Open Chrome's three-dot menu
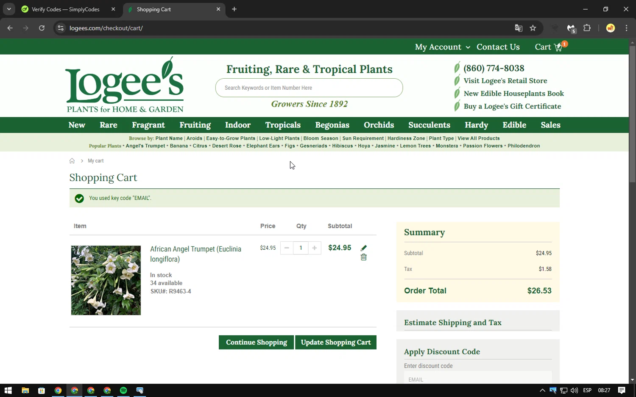 [626, 28]
